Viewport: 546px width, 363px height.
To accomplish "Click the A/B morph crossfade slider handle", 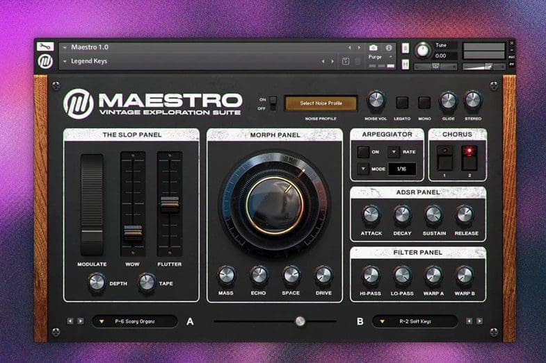I will point(300,321).
